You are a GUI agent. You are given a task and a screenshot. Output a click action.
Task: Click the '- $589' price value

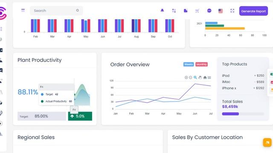(259, 82)
